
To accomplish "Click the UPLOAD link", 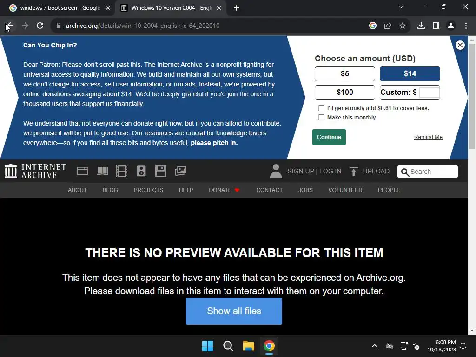I will click(x=370, y=171).
